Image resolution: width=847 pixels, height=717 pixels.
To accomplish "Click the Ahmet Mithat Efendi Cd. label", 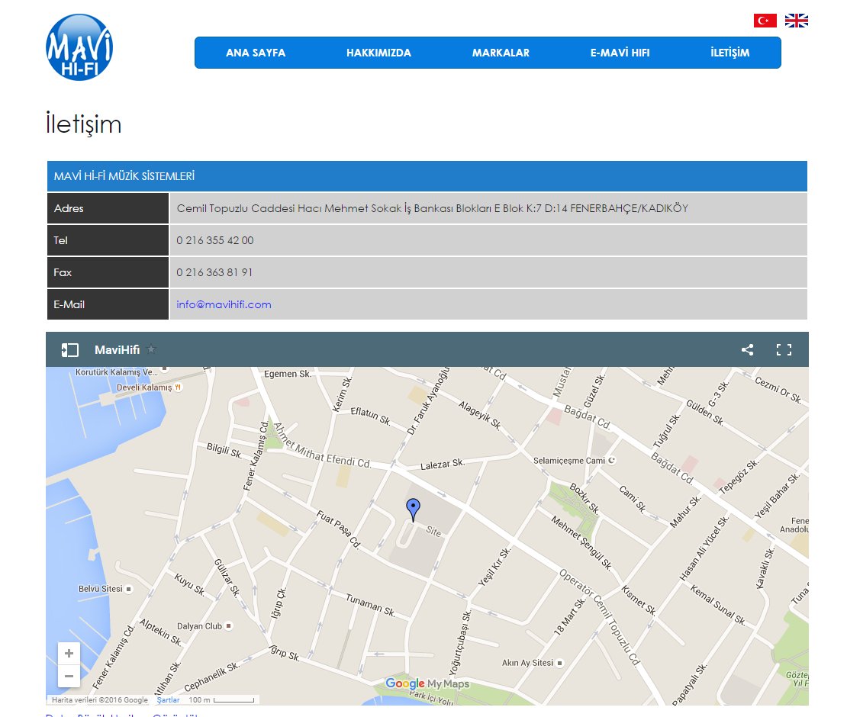I will 323,445.
